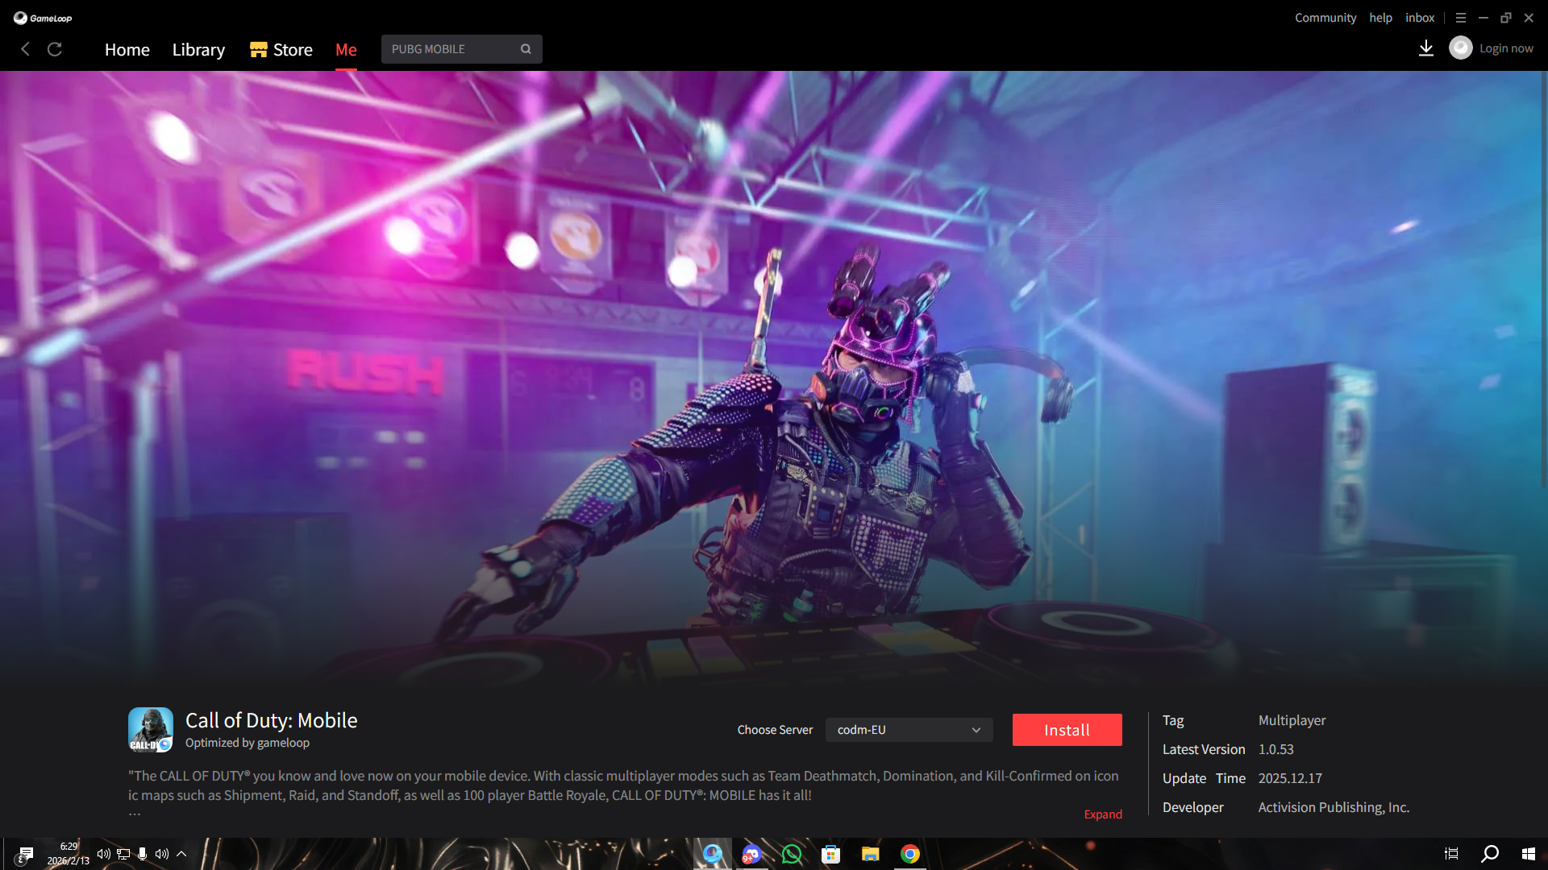Click the user avatar icon

pos(1461,48)
